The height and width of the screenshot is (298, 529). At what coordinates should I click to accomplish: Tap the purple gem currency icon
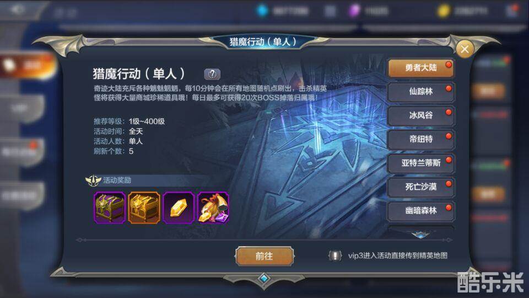click(x=354, y=10)
